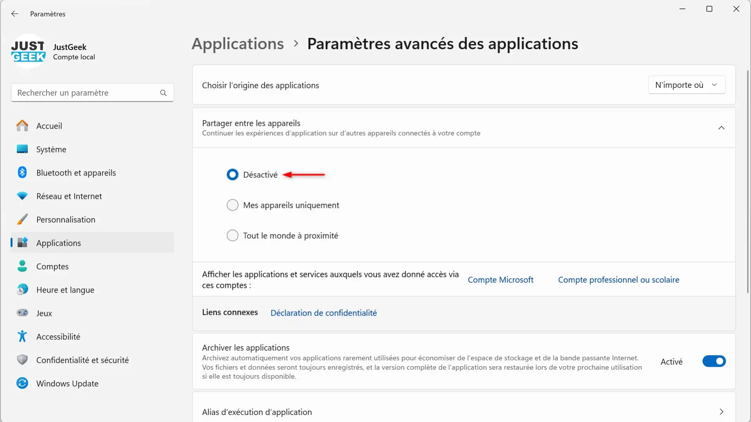Minimize the Paramètres window
This screenshot has width=751, height=422.
pyautogui.click(x=683, y=9)
